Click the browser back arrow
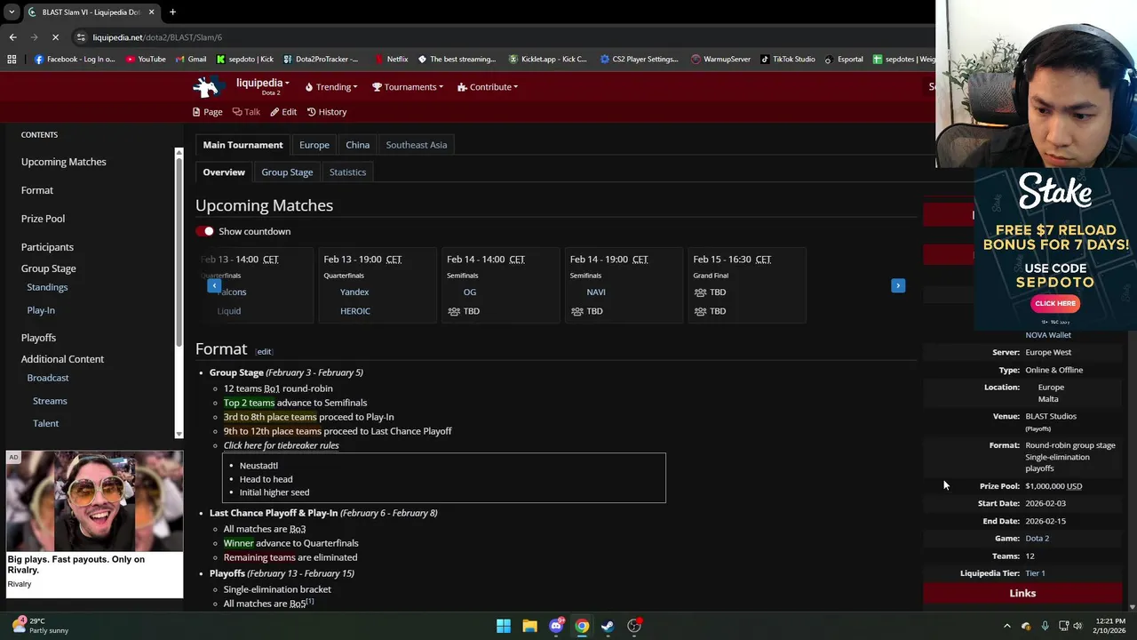The height and width of the screenshot is (640, 1137). point(12,37)
